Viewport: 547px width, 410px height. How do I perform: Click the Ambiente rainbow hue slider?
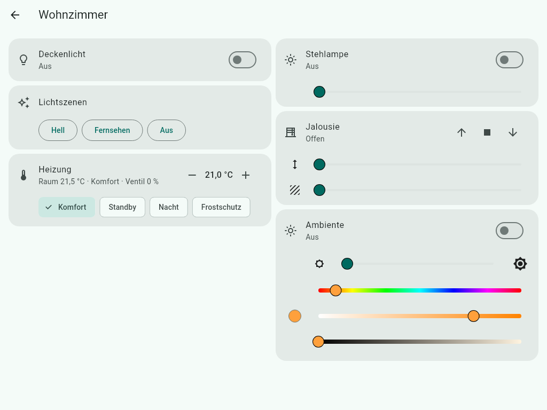(x=420, y=290)
